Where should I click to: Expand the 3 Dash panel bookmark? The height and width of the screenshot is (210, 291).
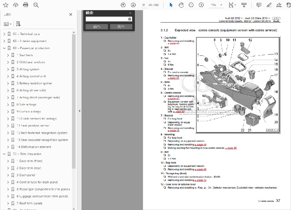coord(8,175)
